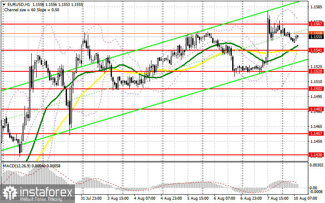Image resolution: width=325 pixels, height=203 pixels.
Task: Select the '31 Jul 23:00' time axis label
Action: click(92, 198)
